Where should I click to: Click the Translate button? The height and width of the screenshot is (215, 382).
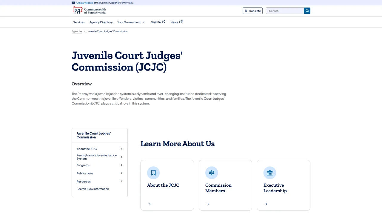click(x=252, y=11)
